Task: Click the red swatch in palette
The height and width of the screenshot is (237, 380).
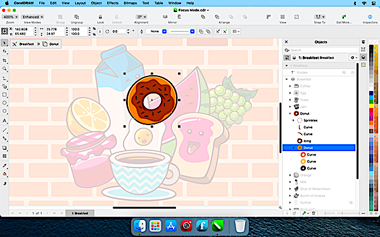Action: coord(371,110)
